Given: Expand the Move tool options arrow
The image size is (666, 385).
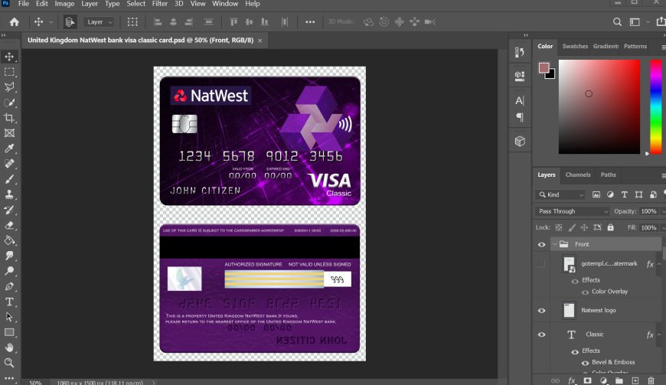Looking at the screenshot, I should point(51,22).
